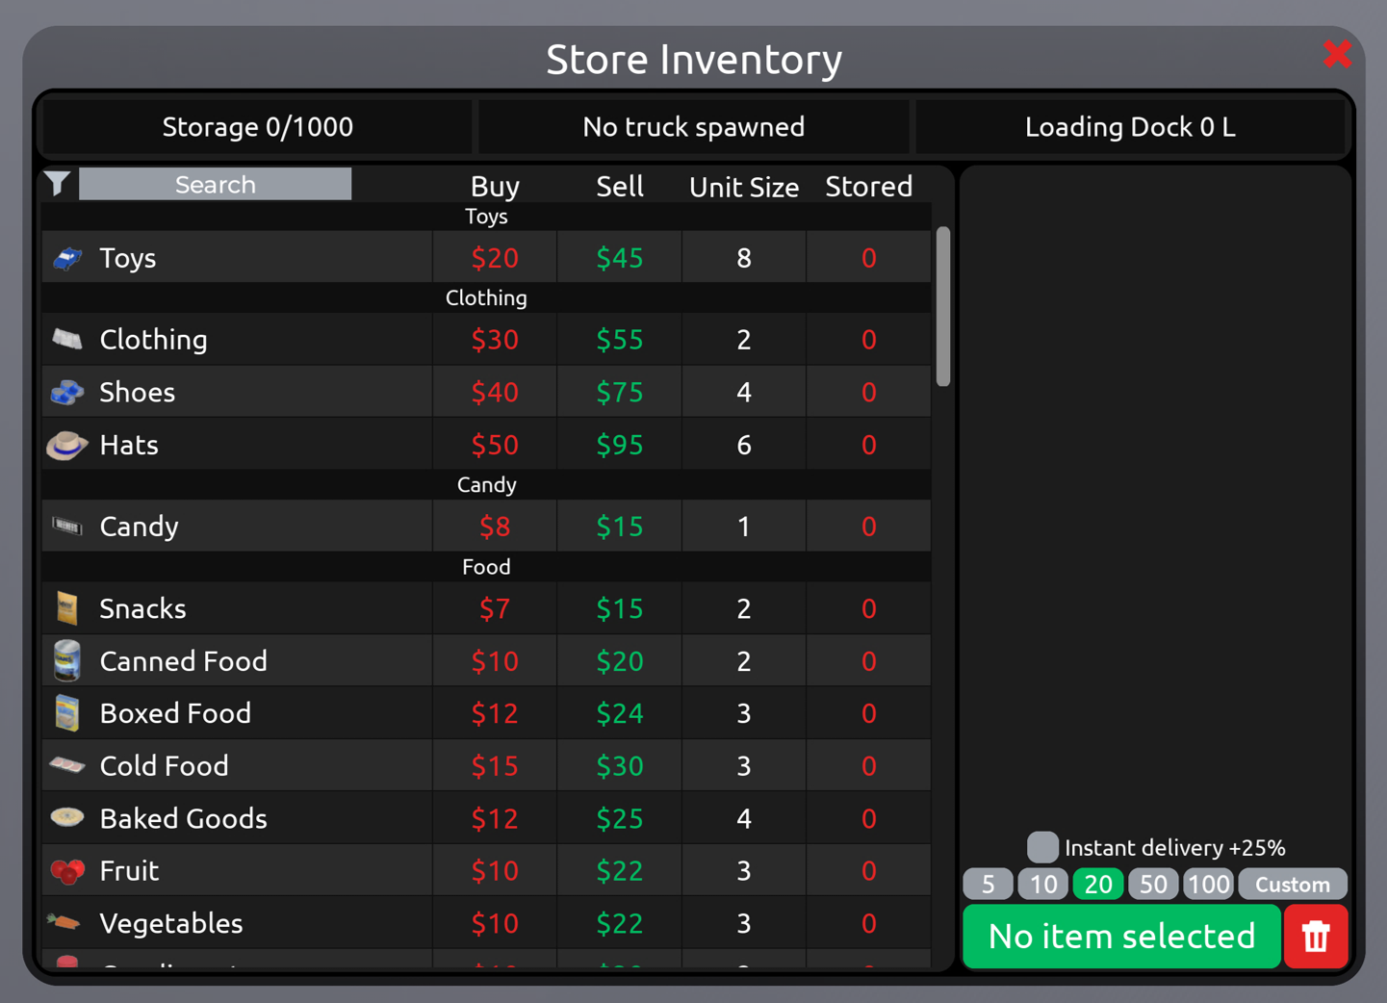Click the red trash can button

tap(1315, 936)
